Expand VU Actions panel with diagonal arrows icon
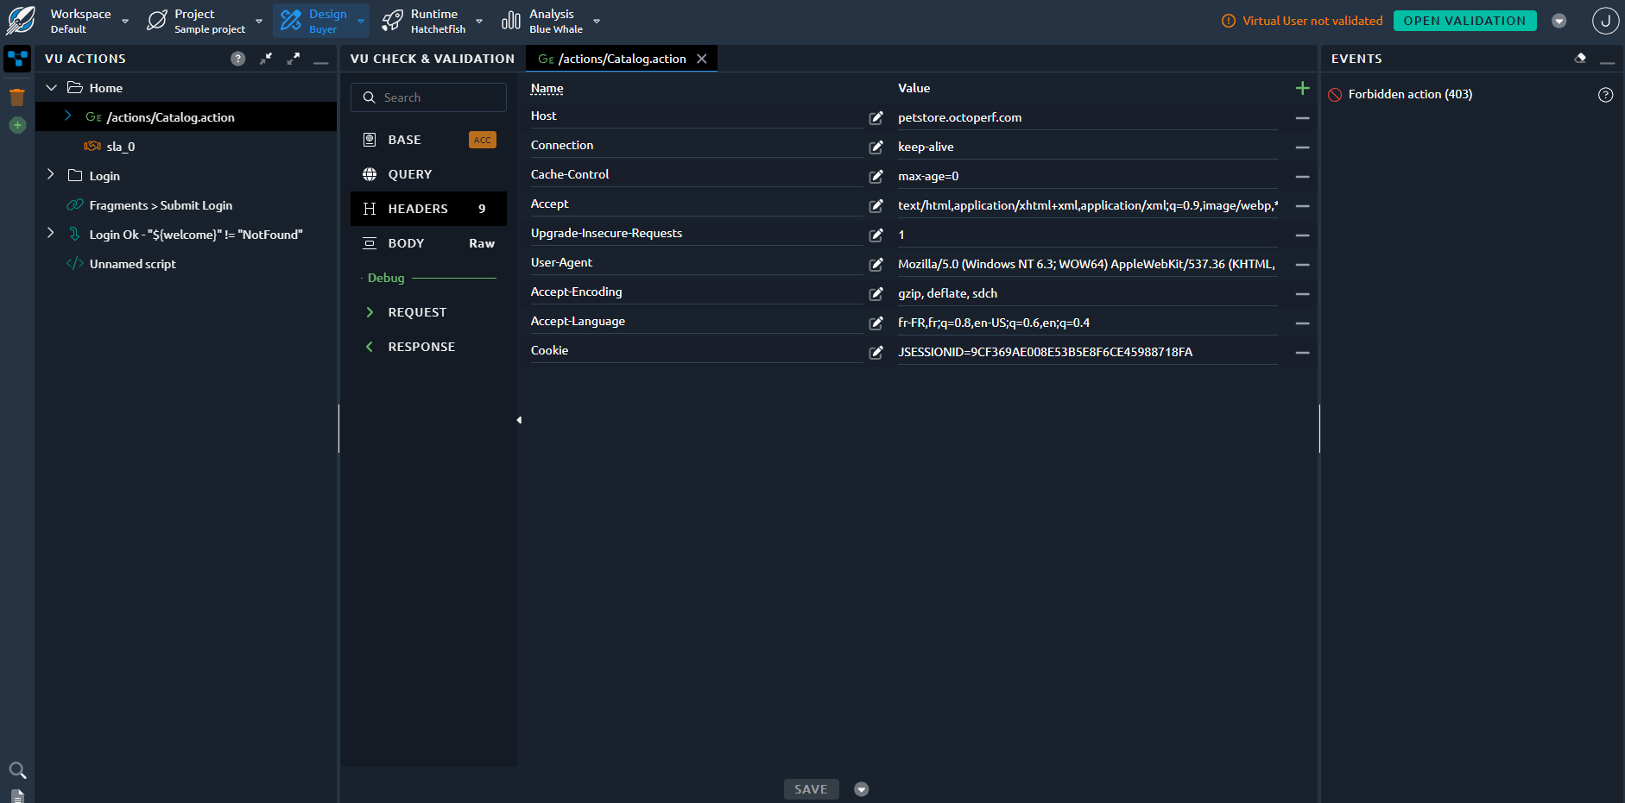Viewport: 1625px width, 803px height. click(x=293, y=59)
